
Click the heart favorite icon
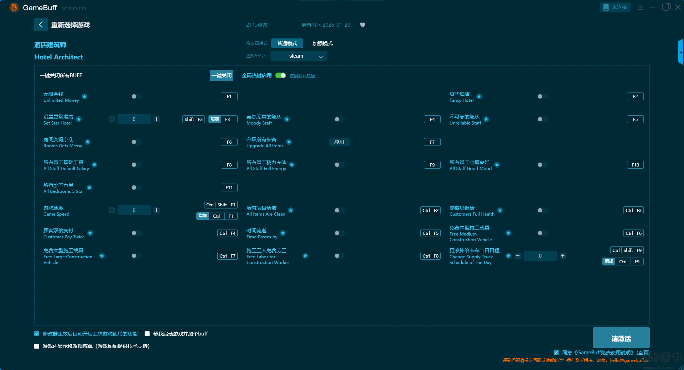pyautogui.click(x=362, y=25)
